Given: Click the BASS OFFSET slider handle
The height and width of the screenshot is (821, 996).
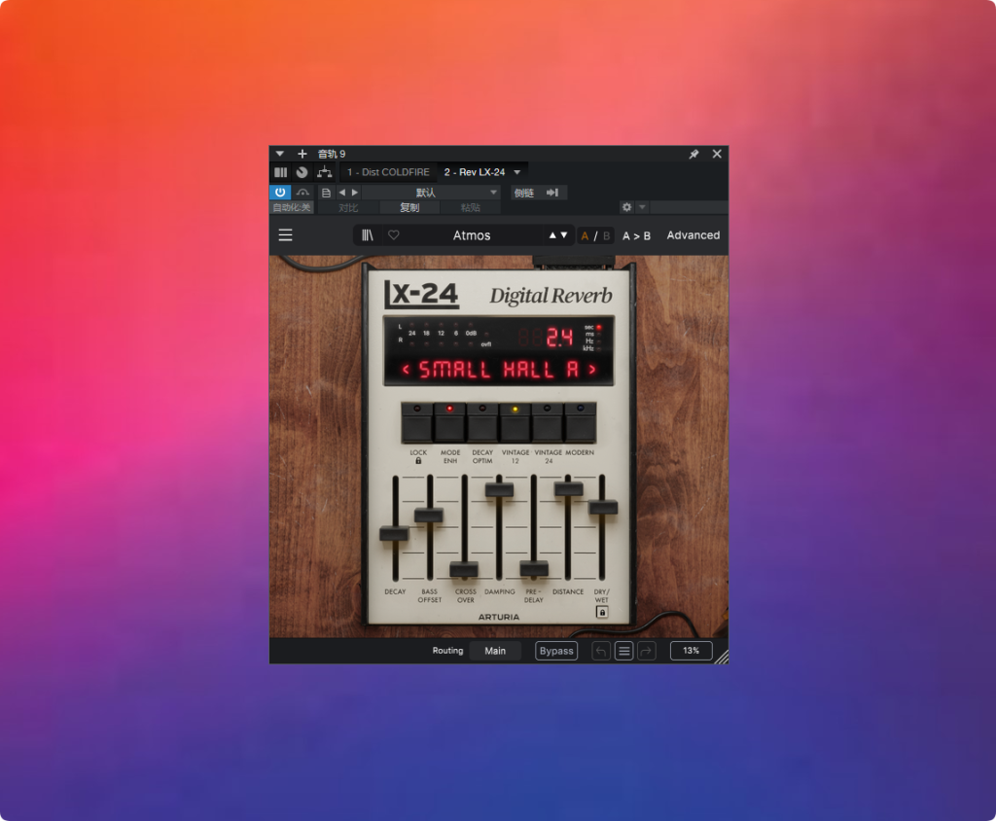Looking at the screenshot, I should coord(429,515).
